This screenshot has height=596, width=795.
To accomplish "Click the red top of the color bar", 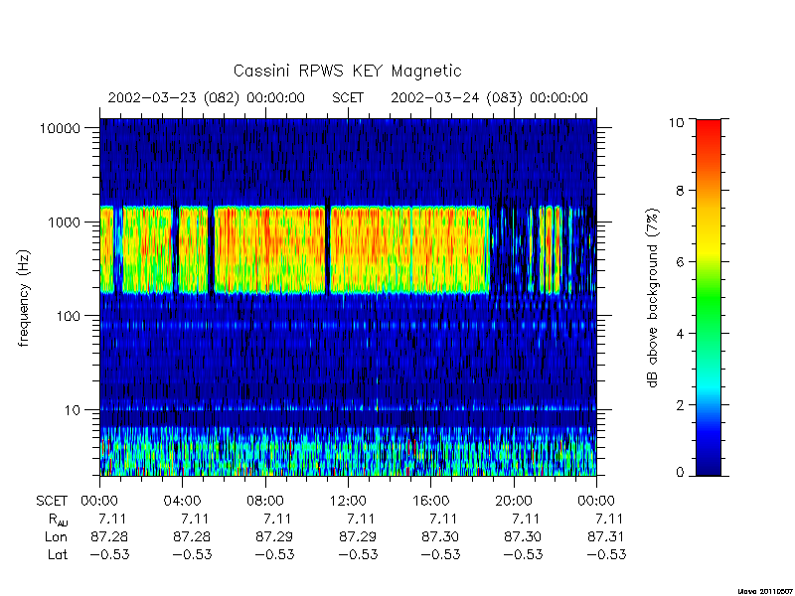I will [709, 129].
